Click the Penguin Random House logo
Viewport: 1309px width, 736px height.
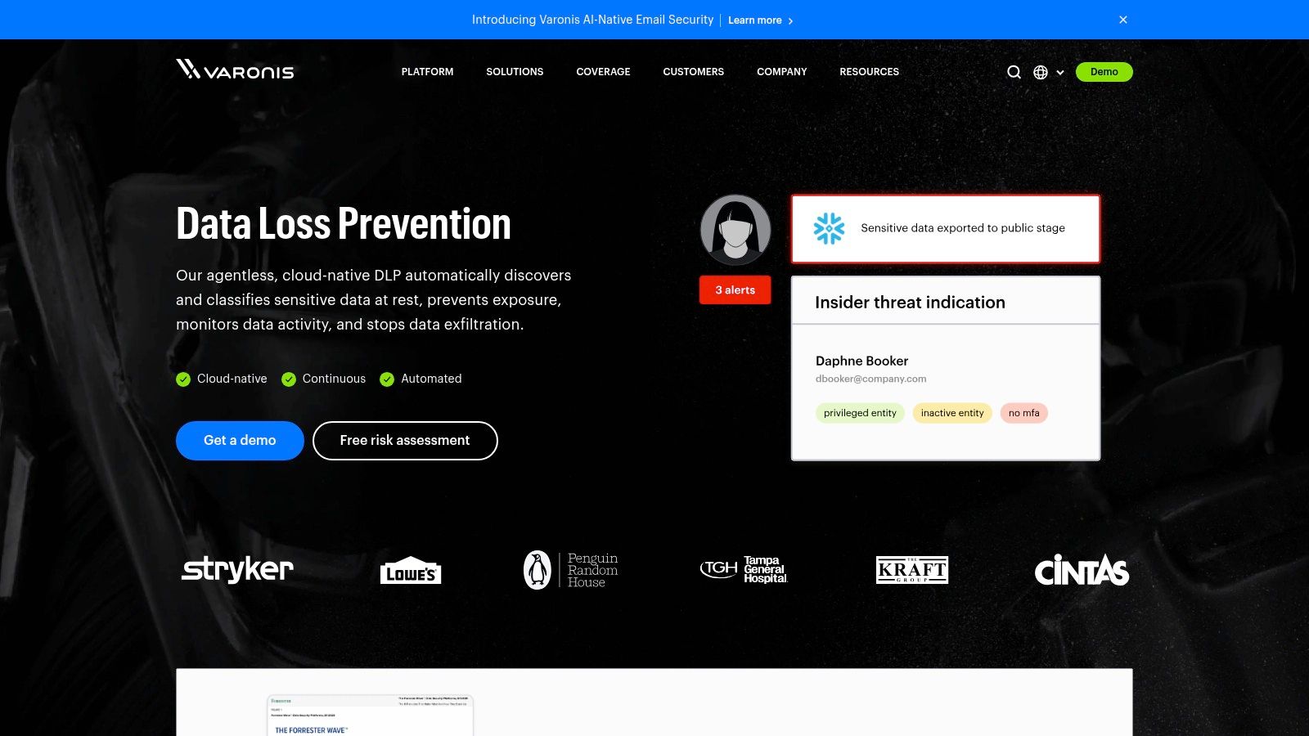[571, 569]
